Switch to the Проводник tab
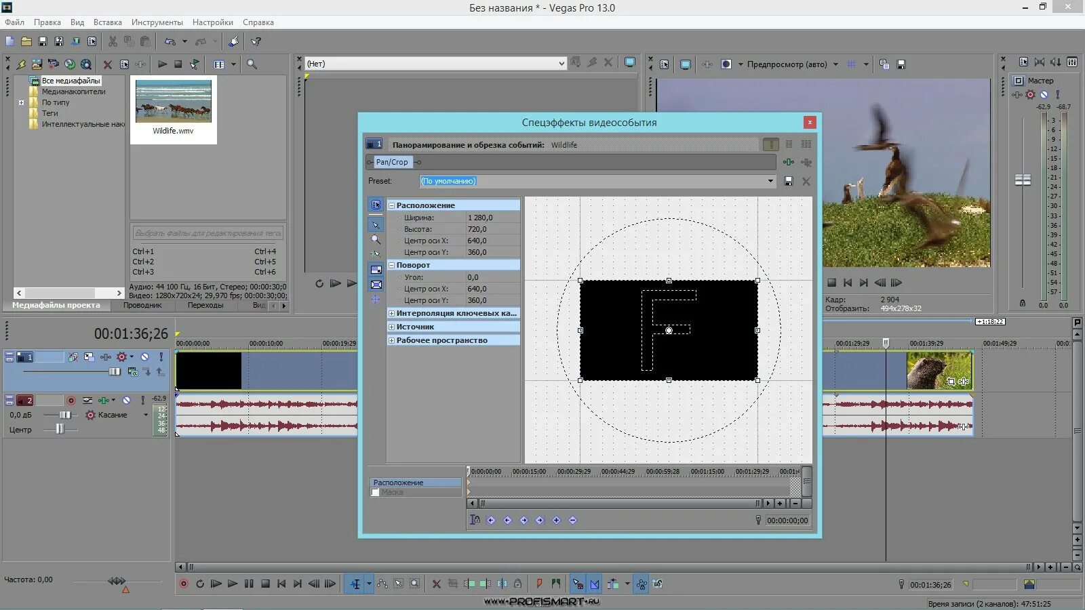Image resolution: width=1085 pixels, height=610 pixels. click(142, 306)
